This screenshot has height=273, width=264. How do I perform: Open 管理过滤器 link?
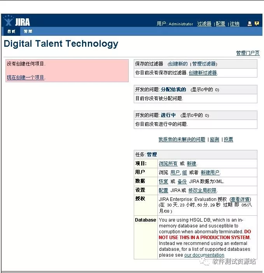tap(204, 64)
